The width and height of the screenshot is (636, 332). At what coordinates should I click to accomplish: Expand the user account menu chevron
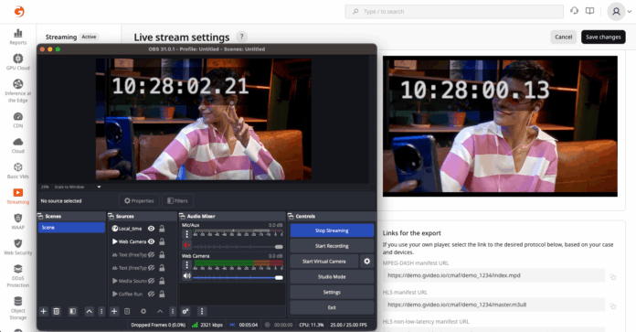pyautogui.click(x=630, y=11)
